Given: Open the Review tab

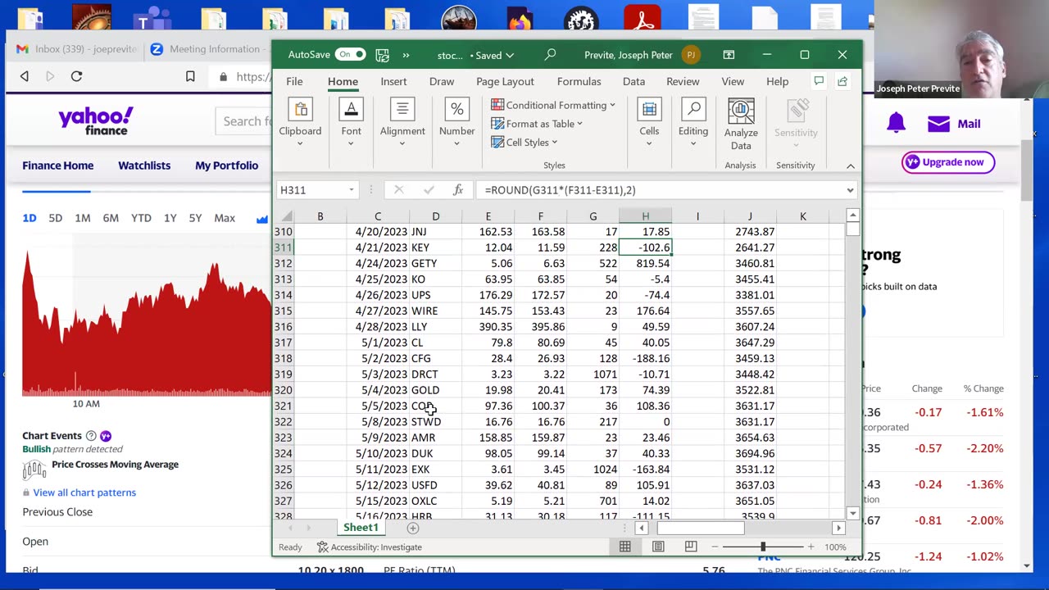Looking at the screenshot, I should [x=683, y=82].
